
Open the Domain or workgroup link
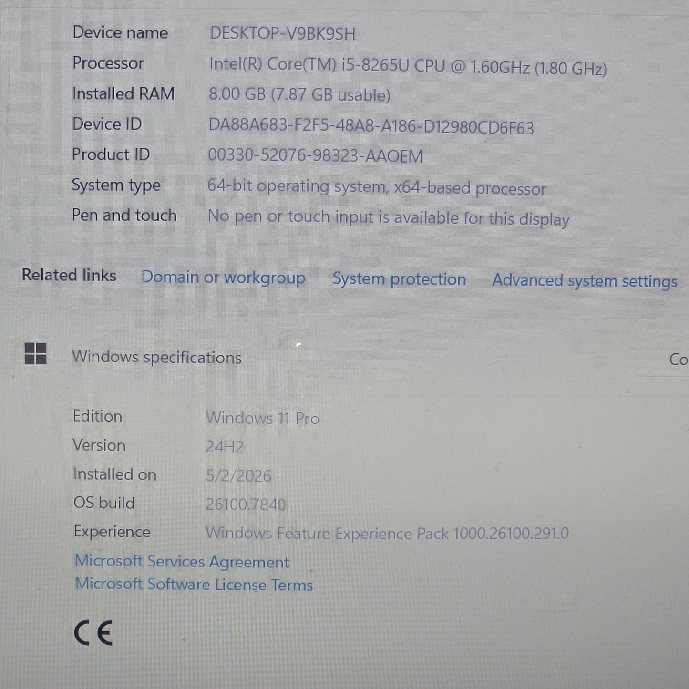tap(224, 278)
